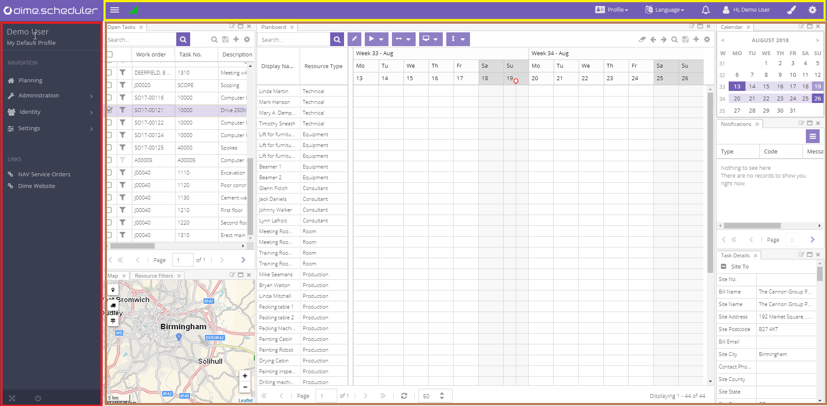
Task: Click Open Tasks plus add icon
Action: (236, 39)
